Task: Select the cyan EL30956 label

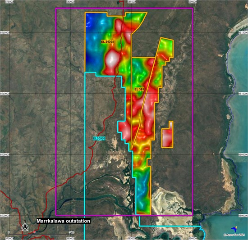Action: pos(99,139)
